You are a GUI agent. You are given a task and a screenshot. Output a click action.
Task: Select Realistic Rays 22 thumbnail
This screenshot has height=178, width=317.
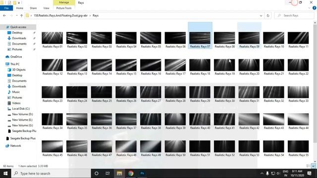click(298, 65)
